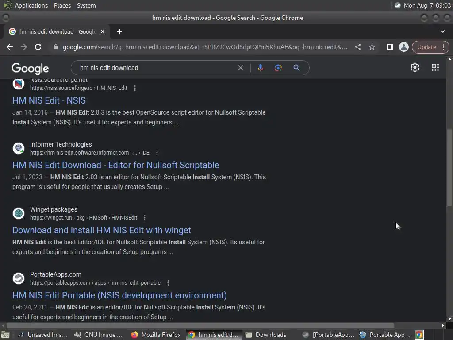Viewport: 453px width, 340px height.
Task: Bookmark this page with the star icon
Action: [x=372, y=47]
